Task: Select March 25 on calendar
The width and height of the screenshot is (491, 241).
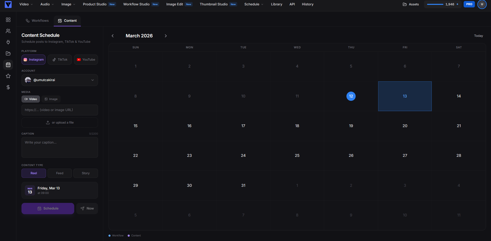Action: coord(297,156)
